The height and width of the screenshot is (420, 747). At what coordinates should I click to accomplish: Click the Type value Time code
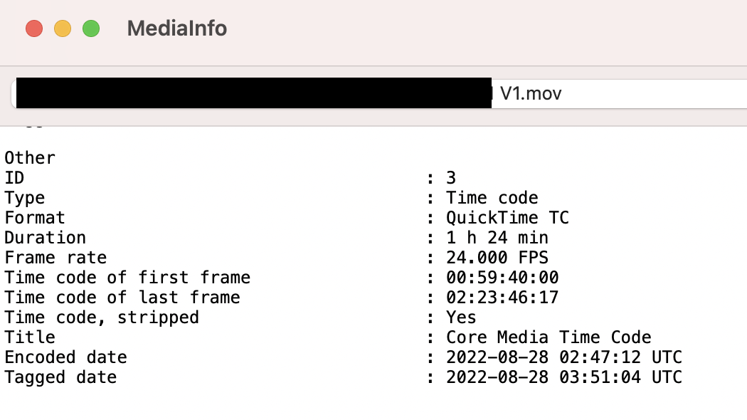[492, 198]
